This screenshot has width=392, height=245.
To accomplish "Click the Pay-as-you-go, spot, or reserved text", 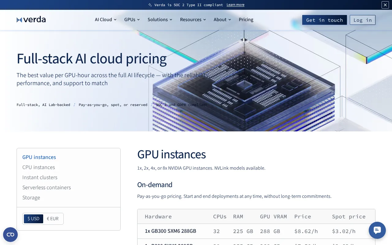I will (x=113, y=105).
